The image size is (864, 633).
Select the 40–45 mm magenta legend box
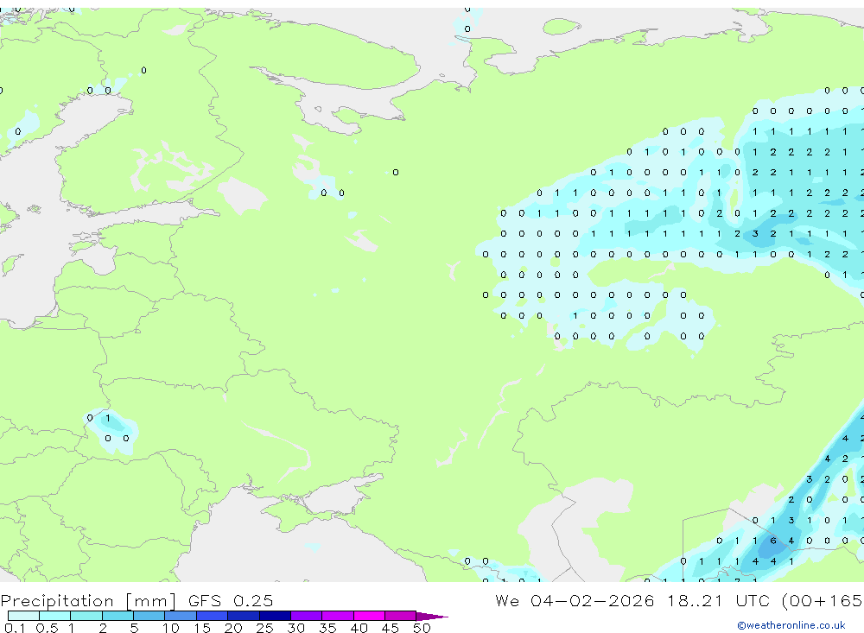369,616
